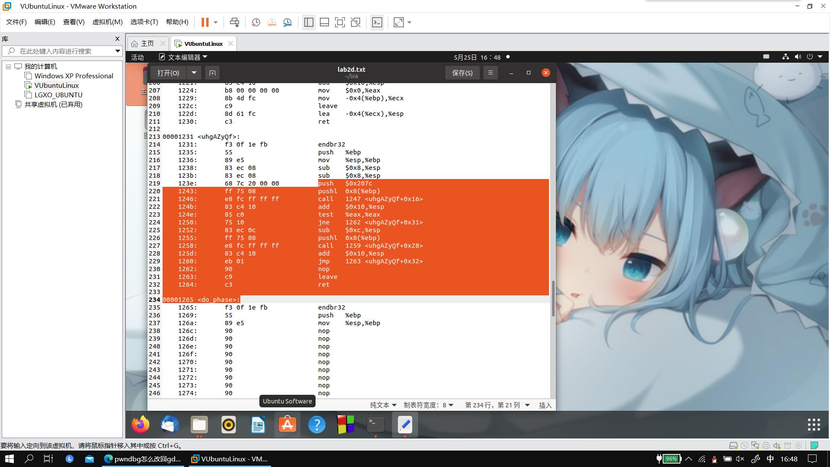Open the stretch display dropdown arrow

pos(409,22)
